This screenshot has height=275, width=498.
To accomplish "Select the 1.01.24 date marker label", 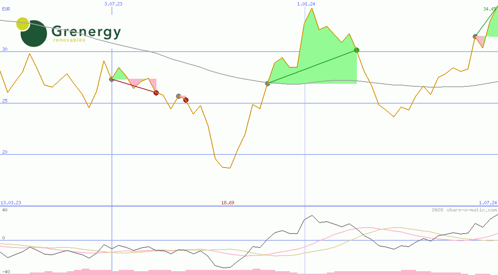I will point(306,4).
